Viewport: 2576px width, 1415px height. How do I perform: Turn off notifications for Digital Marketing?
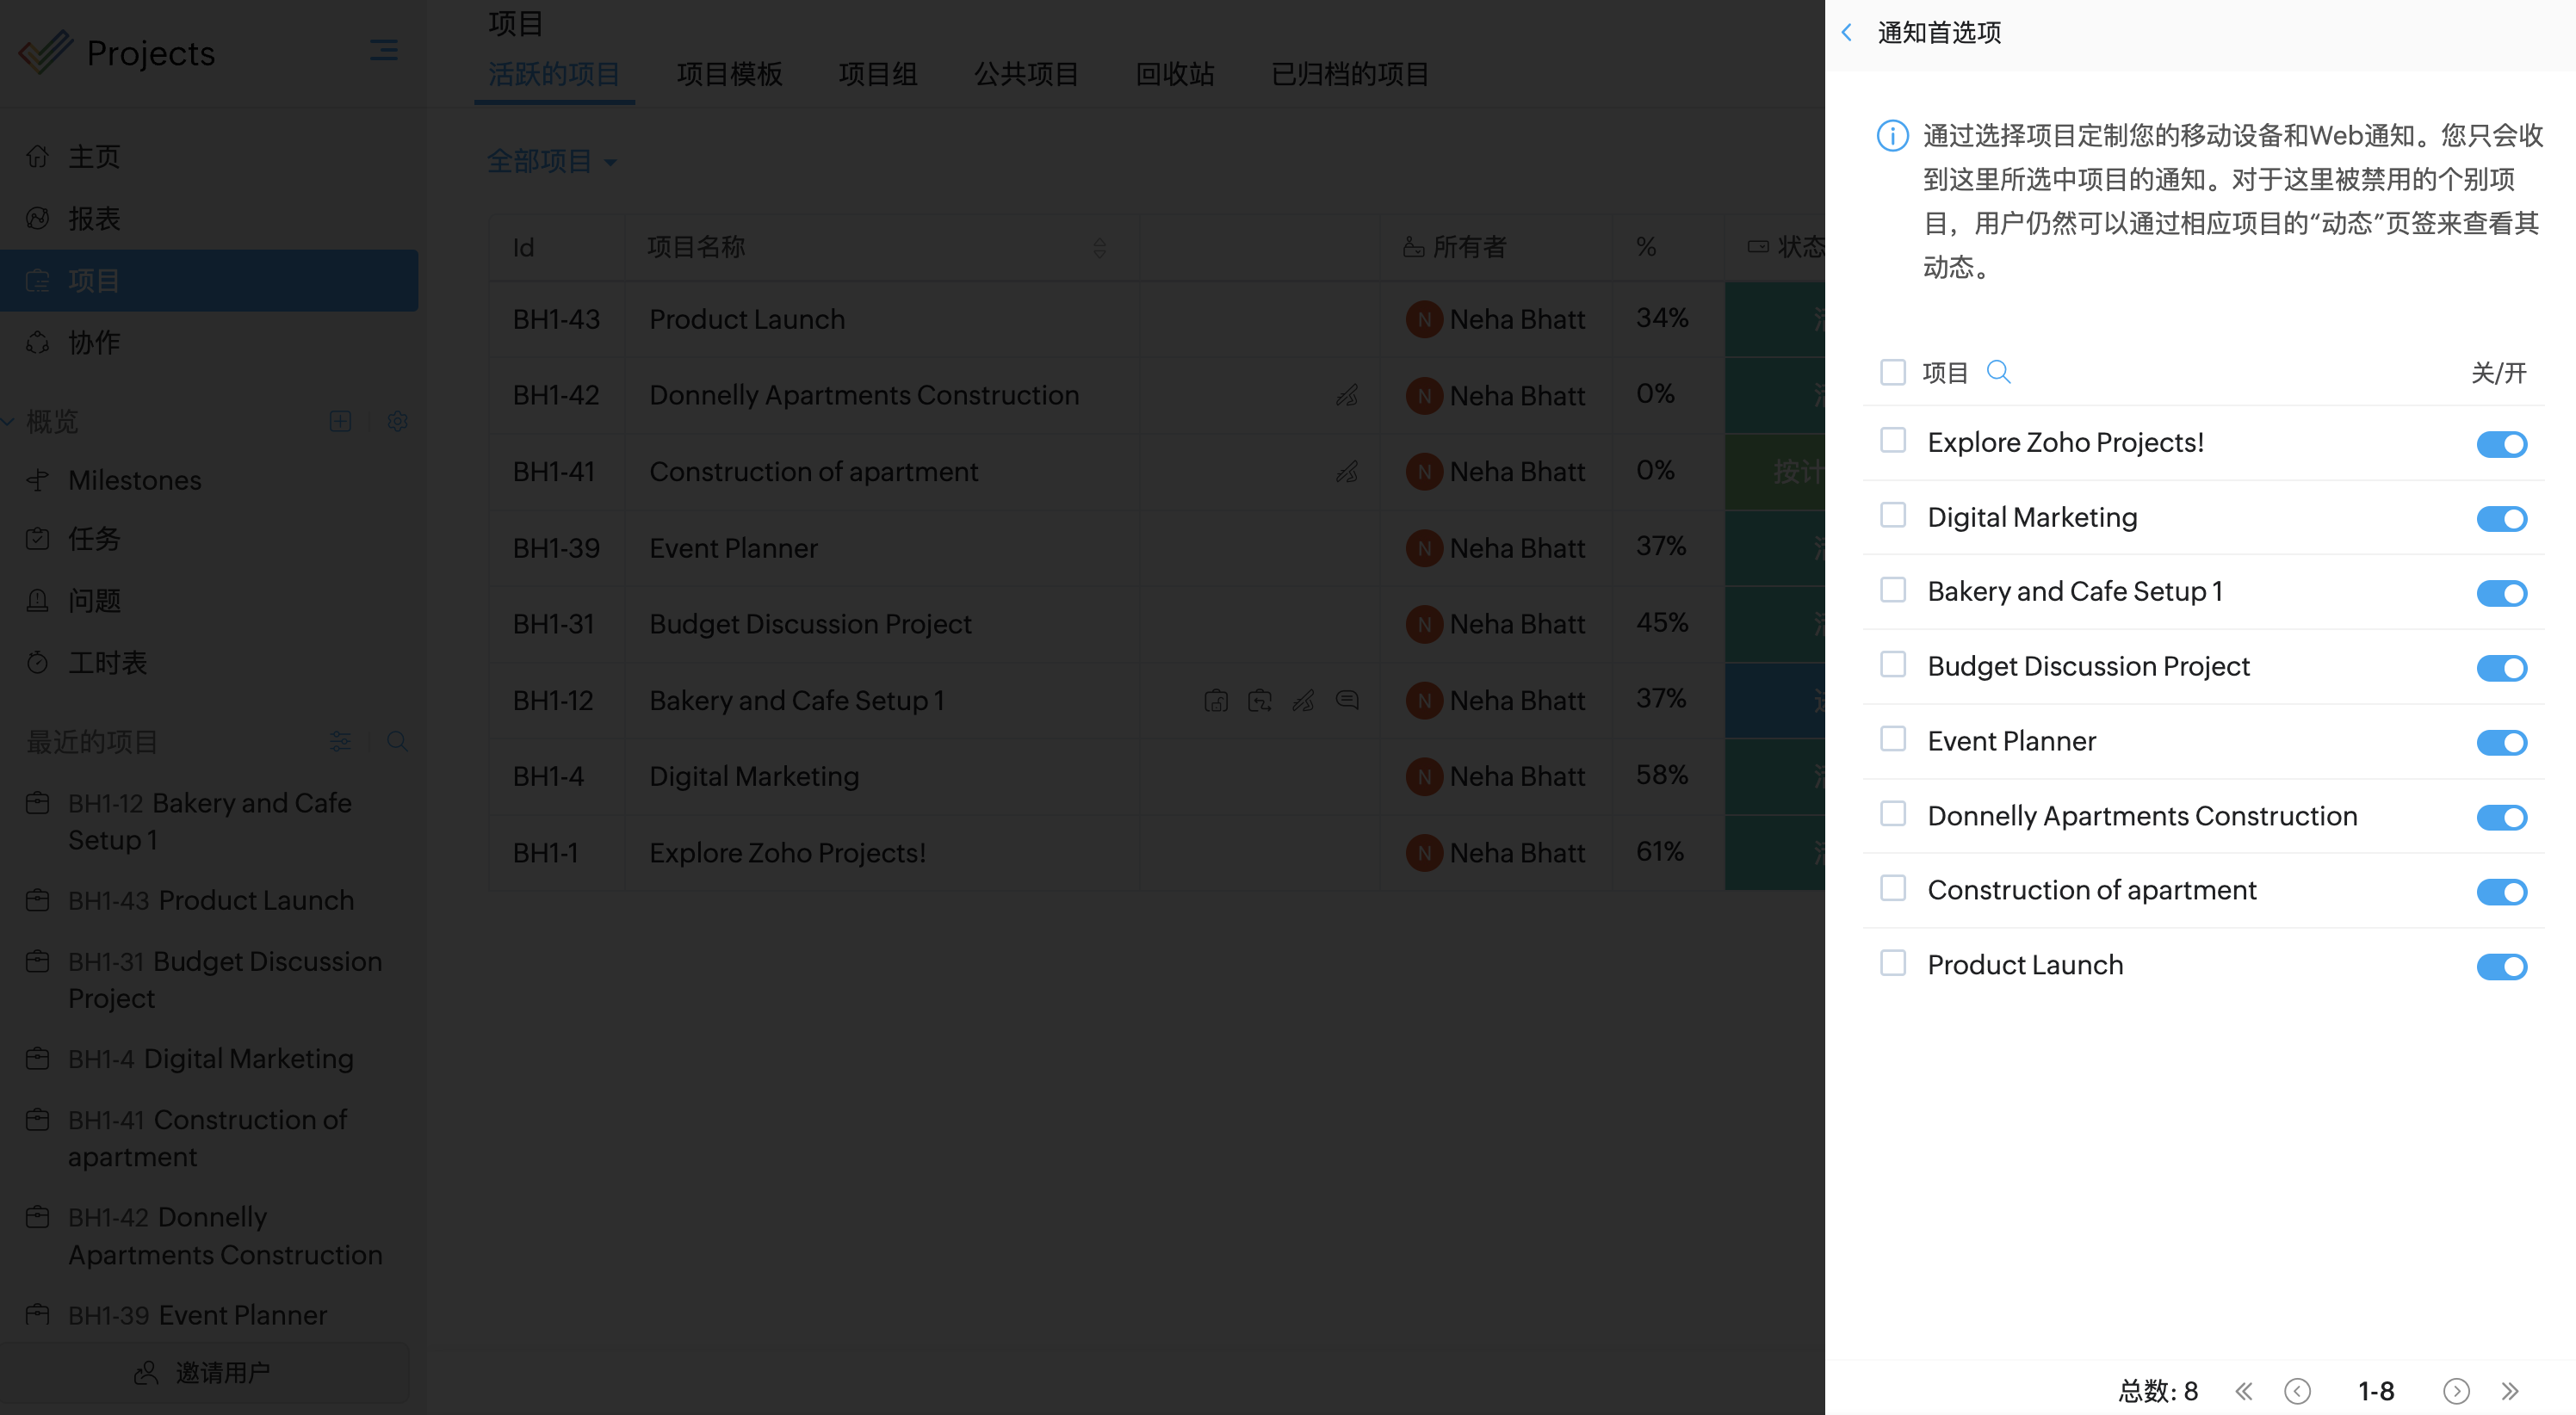2501,518
